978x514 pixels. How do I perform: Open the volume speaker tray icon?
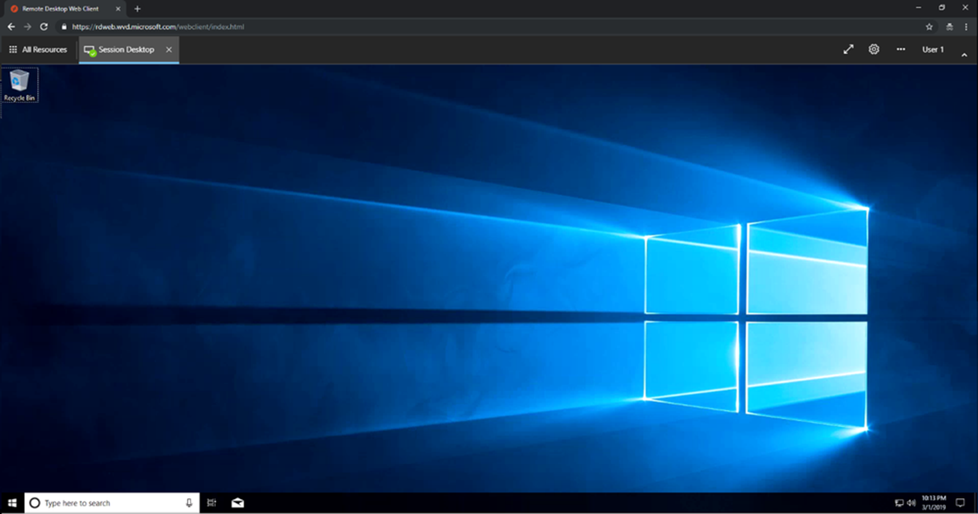pyautogui.click(x=911, y=503)
